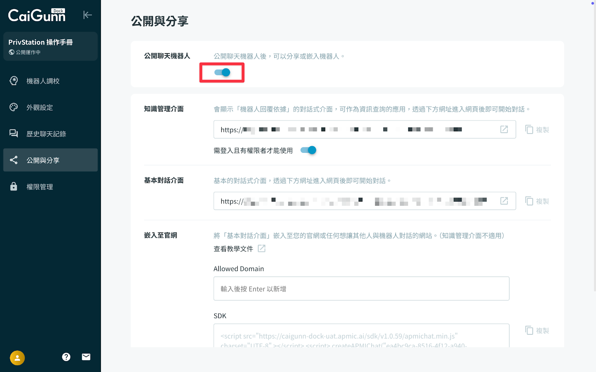Collapse the sidebar with the arrow icon
Viewport: 596px width, 372px height.
click(88, 15)
